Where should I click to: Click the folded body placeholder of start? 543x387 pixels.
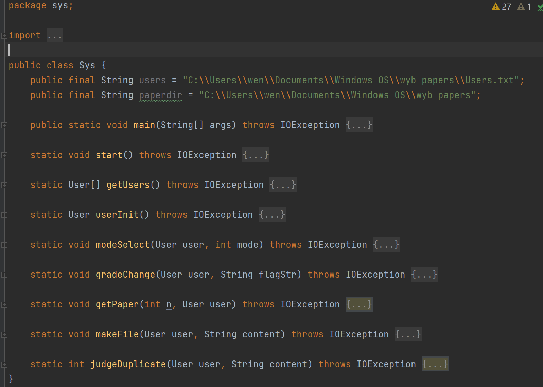click(256, 155)
